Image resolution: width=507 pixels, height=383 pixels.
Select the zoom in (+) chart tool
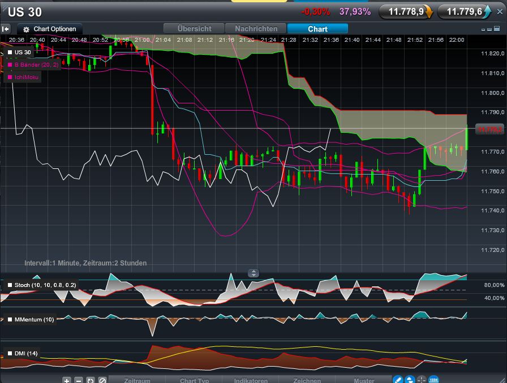67,380
